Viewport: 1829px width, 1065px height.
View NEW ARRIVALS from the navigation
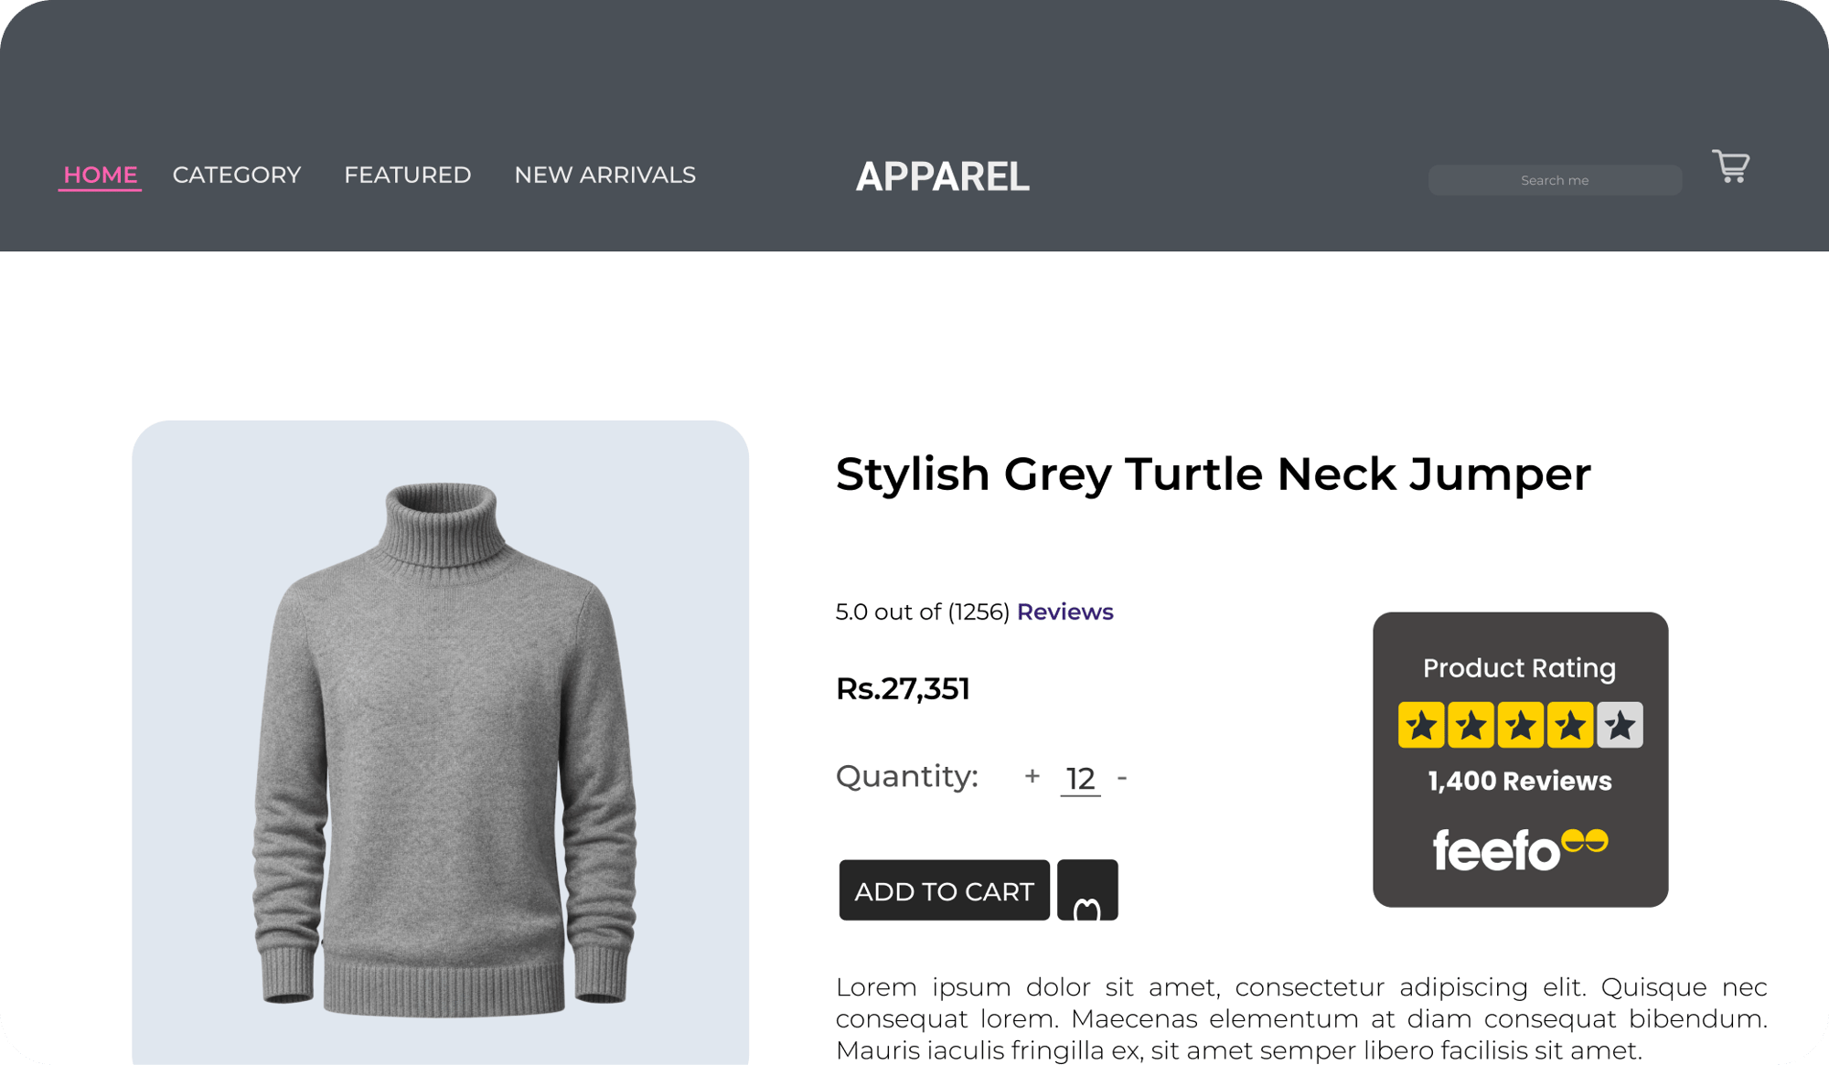click(604, 175)
